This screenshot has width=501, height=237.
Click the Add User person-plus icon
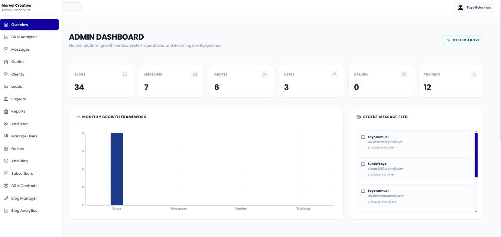[x=6, y=124]
